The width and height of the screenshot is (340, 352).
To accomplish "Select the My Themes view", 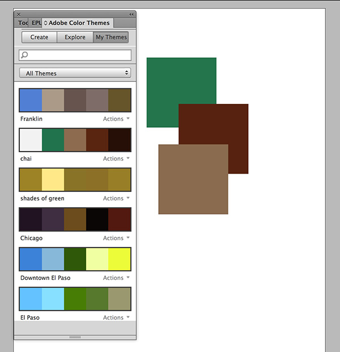I will (x=111, y=37).
